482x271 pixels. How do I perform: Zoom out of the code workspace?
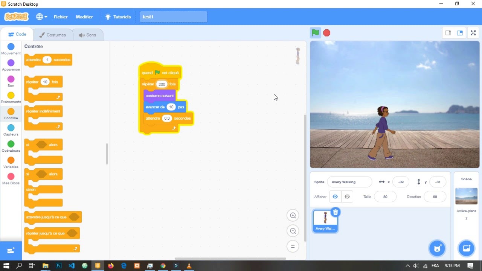pos(293,231)
